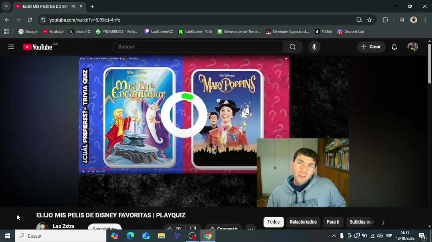Open Youtube bookmark

pos(53,31)
